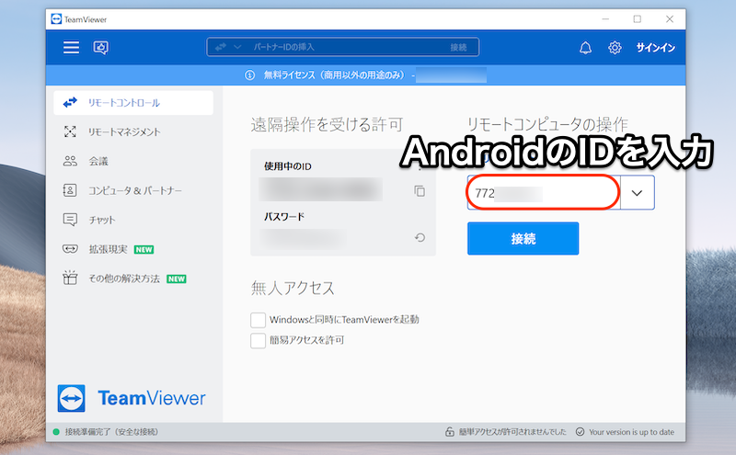Click the 簡単アクセス lock icon in status bar
This screenshot has width=736, height=455.
click(x=448, y=432)
